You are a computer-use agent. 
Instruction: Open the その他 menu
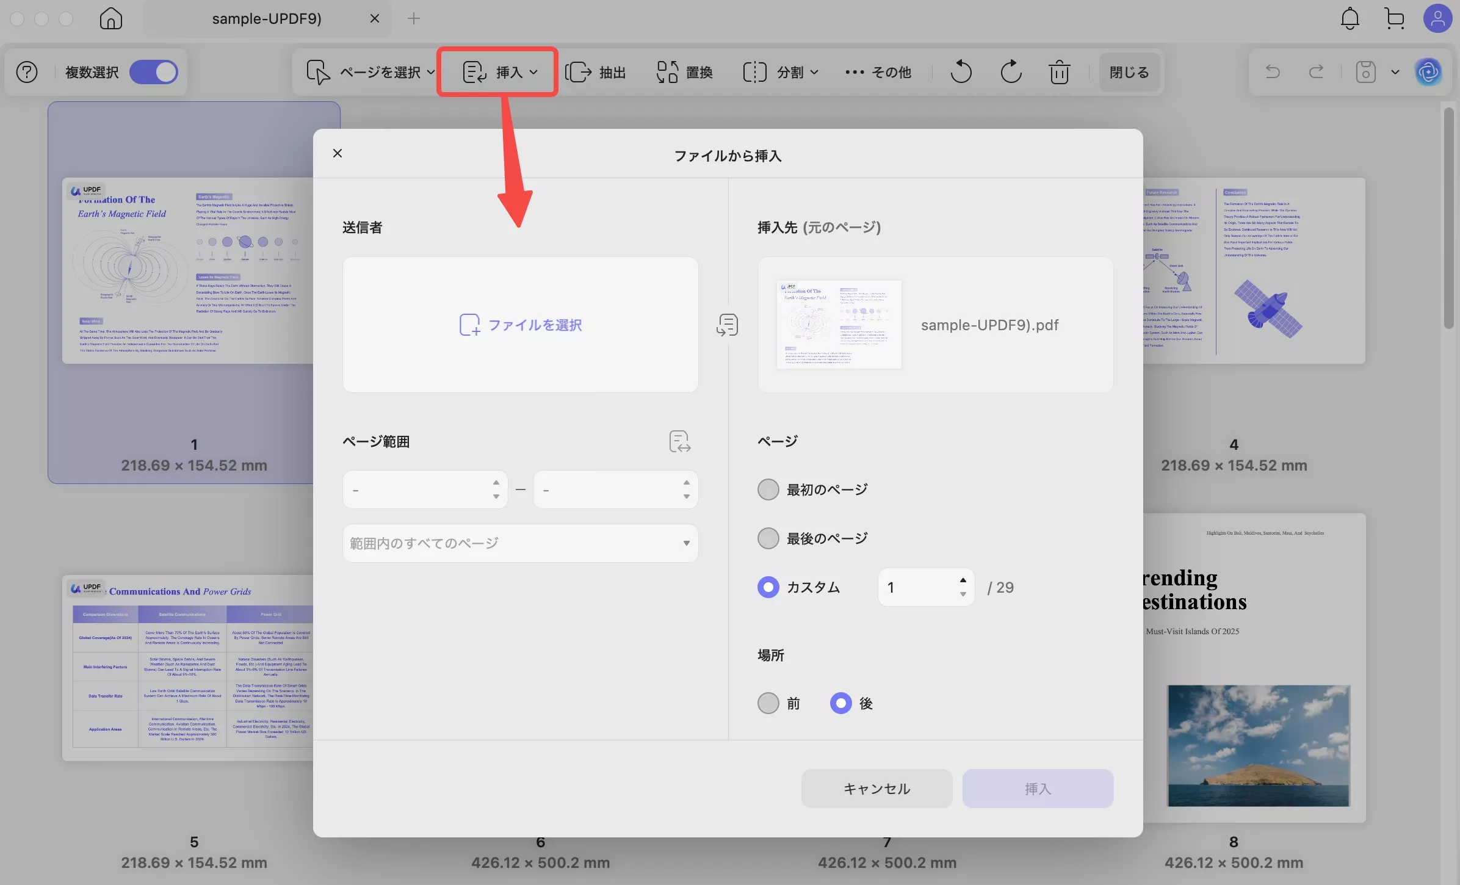[x=877, y=71]
